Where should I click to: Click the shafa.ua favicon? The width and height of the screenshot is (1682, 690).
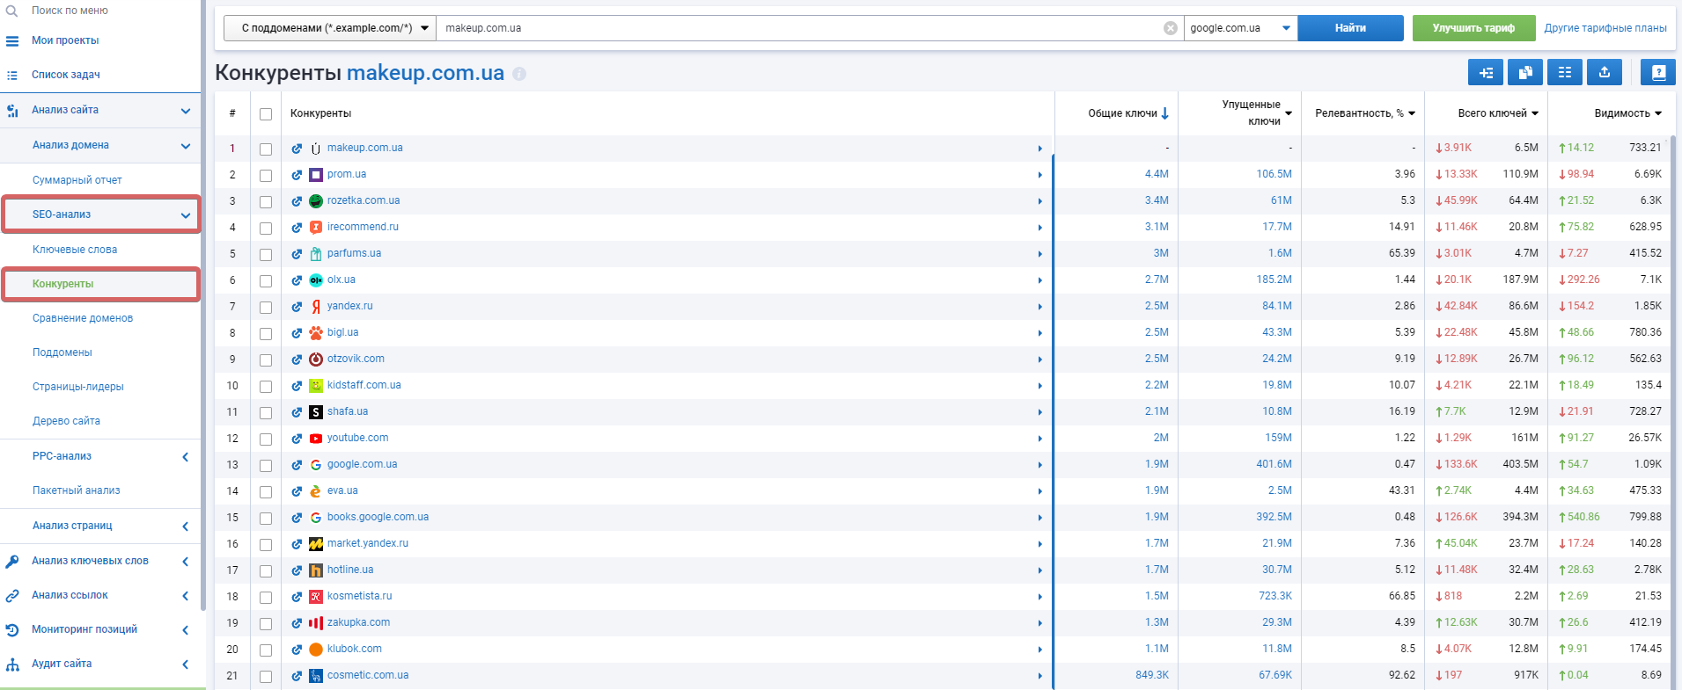[316, 412]
